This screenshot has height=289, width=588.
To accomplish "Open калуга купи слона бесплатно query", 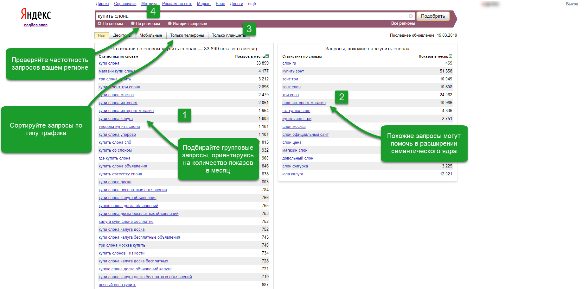I will pyautogui.click(x=126, y=222).
